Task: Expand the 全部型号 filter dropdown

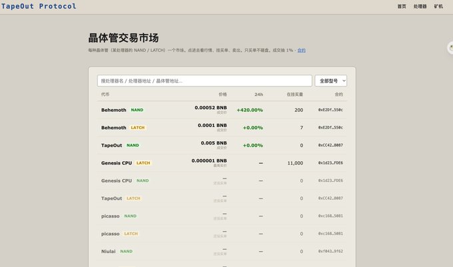Action: pyautogui.click(x=331, y=81)
